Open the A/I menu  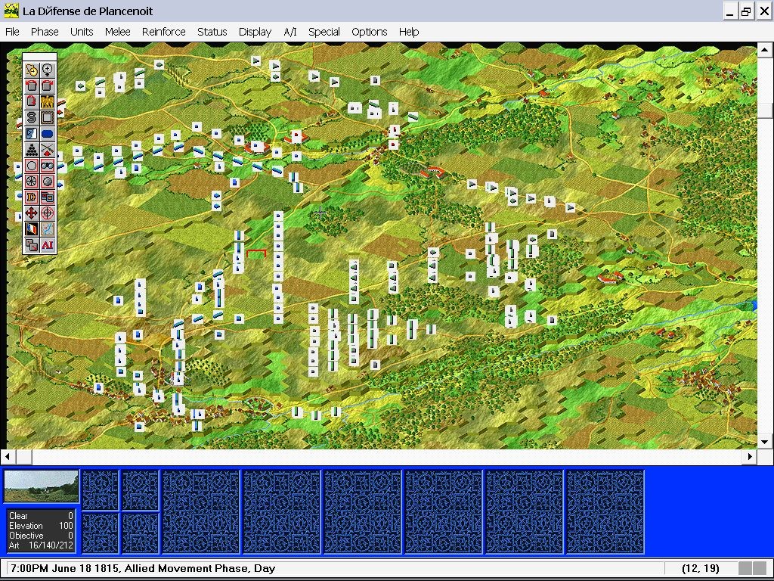(x=290, y=32)
